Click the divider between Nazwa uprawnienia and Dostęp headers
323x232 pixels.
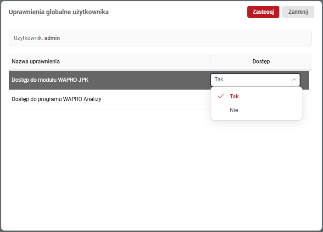[x=211, y=62]
